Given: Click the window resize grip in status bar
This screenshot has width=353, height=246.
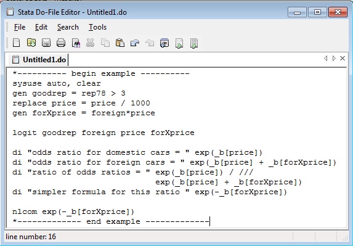Looking at the screenshot, I should coord(345,237).
